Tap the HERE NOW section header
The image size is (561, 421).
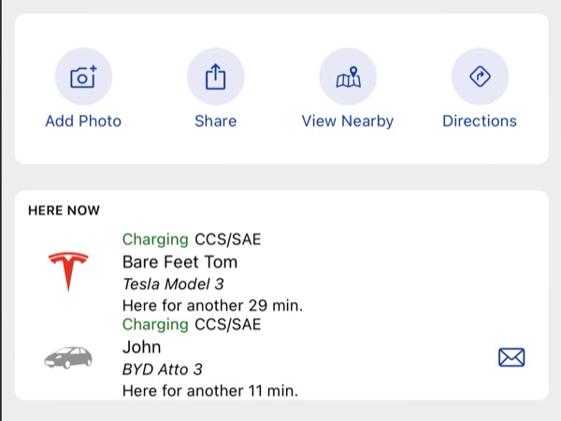click(x=64, y=210)
